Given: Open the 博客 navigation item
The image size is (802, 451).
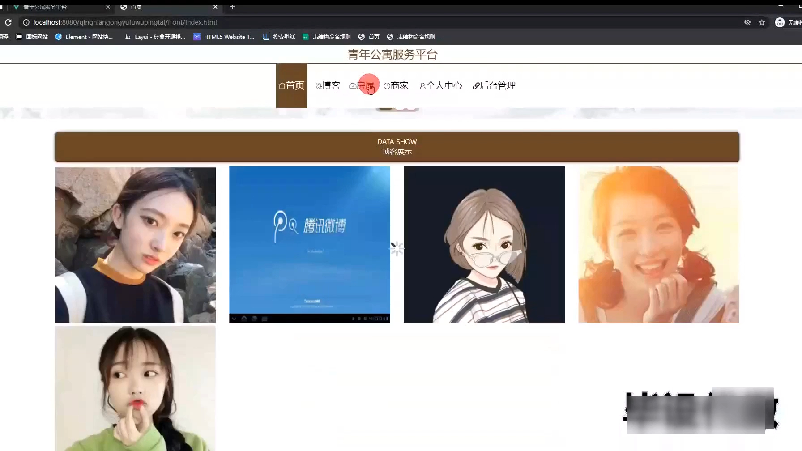Looking at the screenshot, I should pyautogui.click(x=328, y=85).
